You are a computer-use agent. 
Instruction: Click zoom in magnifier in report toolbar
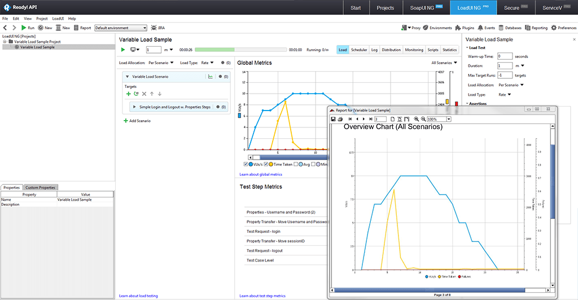point(417,119)
